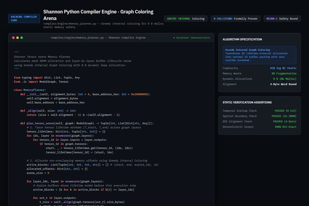309x206 pixels.
Task: Click the Memory Waste label
Action: [x=232, y=73]
